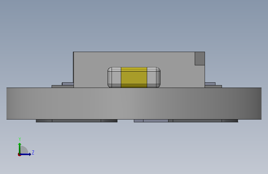Select the wide gray base plate
268x174 pixels.
134,103
